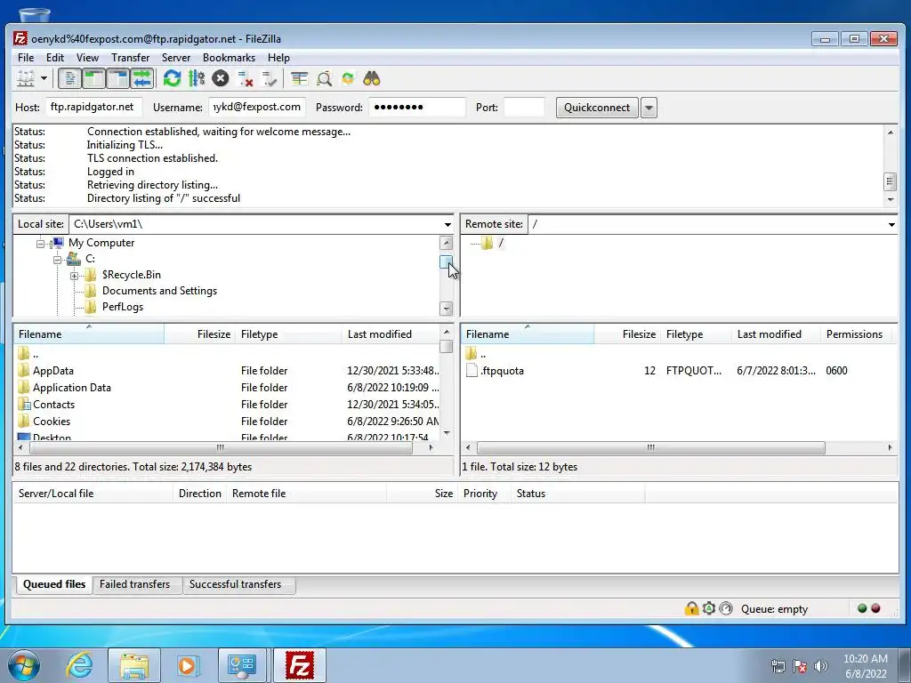The width and height of the screenshot is (911, 683).
Task: Sort local files by Filesize column
Action: (199, 334)
